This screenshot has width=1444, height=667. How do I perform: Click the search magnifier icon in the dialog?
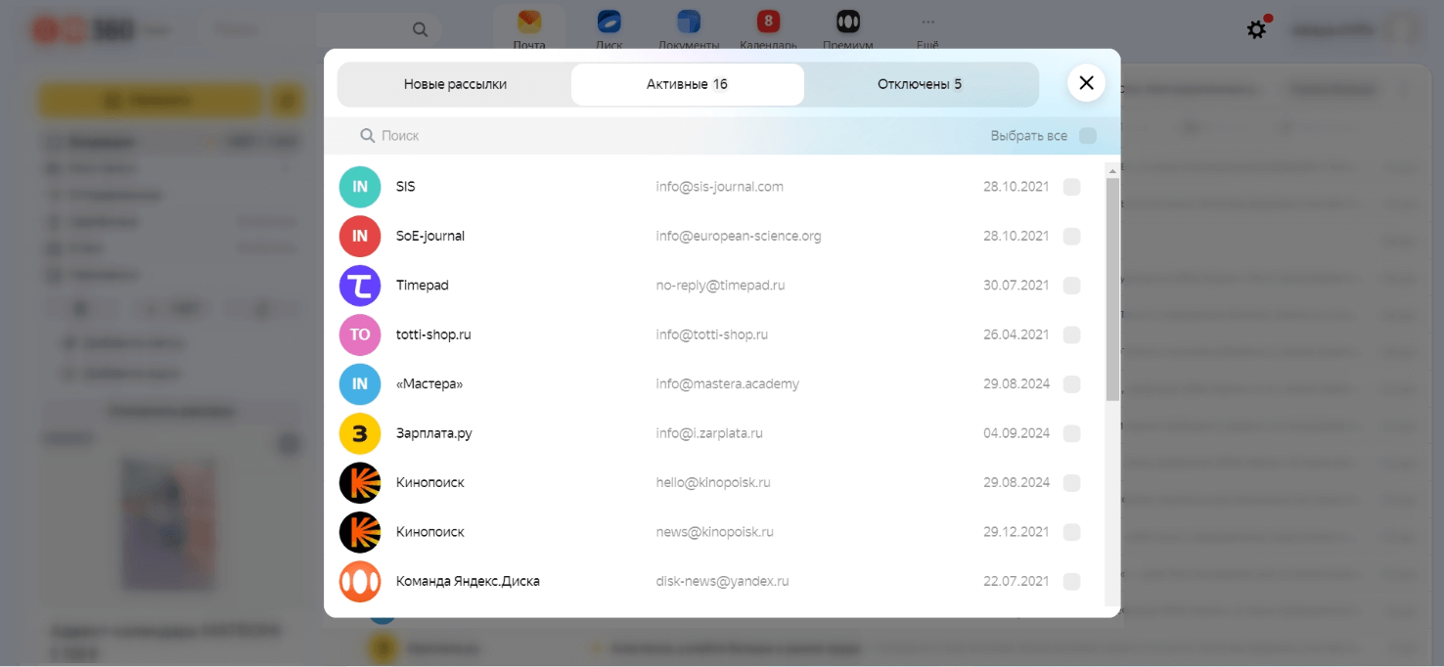click(x=368, y=136)
